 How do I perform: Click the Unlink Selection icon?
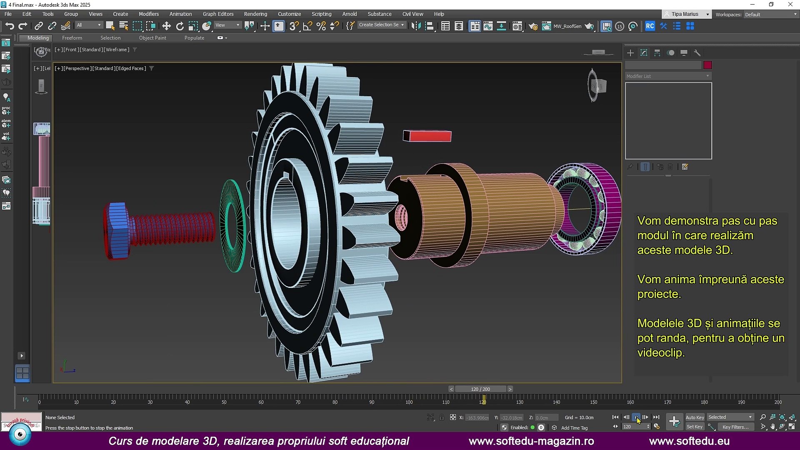pyautogui.click(x=52, y=26)
